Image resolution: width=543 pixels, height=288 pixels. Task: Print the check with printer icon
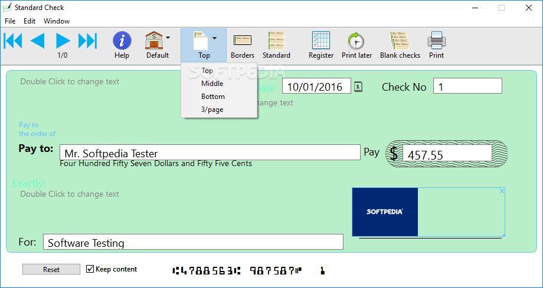[436, 41]
